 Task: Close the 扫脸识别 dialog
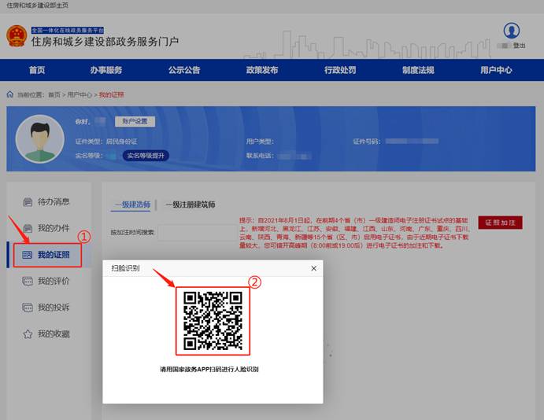point(313,268)
